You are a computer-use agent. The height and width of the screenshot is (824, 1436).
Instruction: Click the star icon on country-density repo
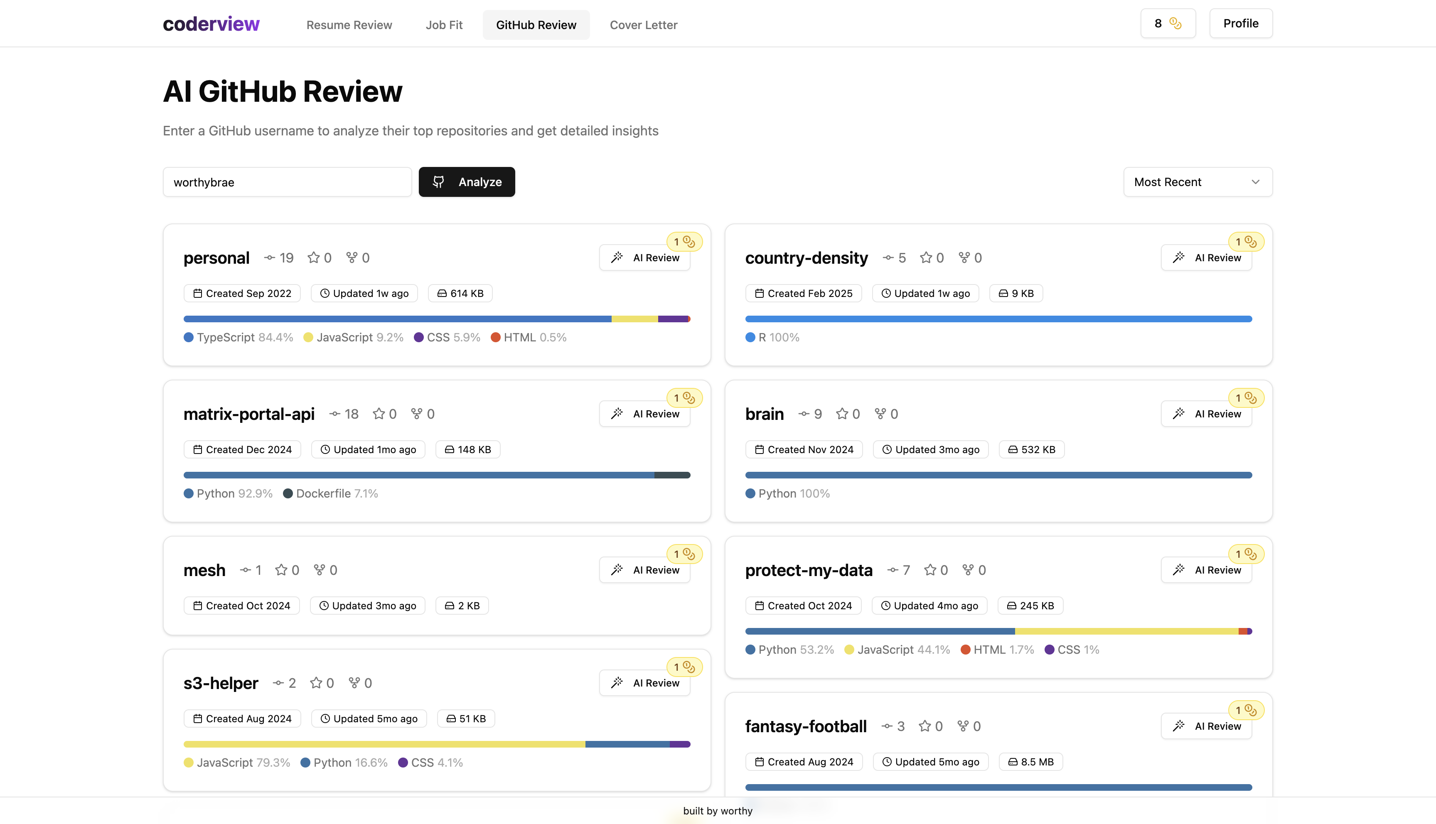[926, 257]
